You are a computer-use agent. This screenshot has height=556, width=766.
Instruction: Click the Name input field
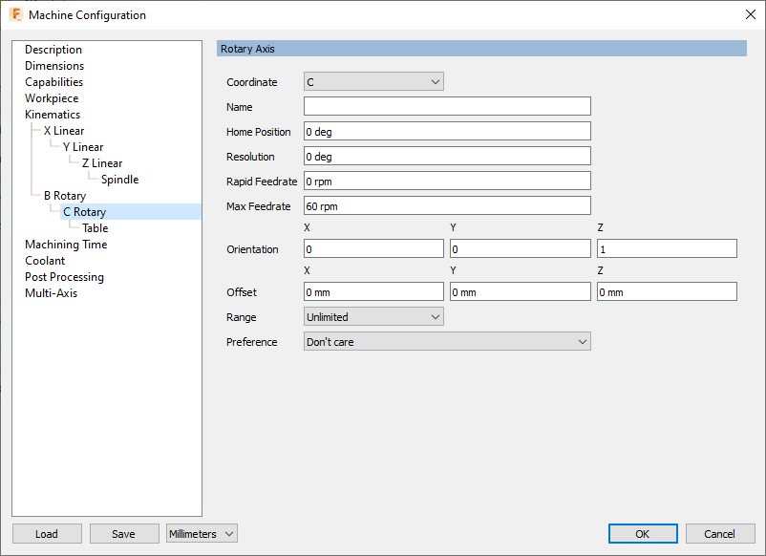[447, 107]
